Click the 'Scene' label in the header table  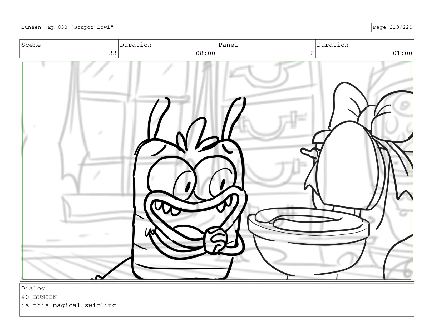pos(31,45)
